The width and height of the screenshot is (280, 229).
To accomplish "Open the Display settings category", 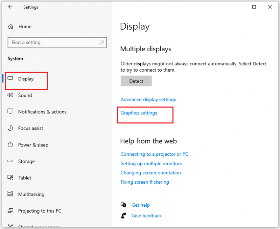I will pyautogui.click(x=26, y=79).
